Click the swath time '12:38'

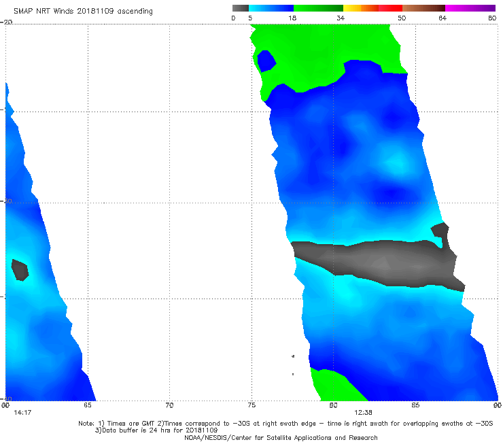[363, 413]
